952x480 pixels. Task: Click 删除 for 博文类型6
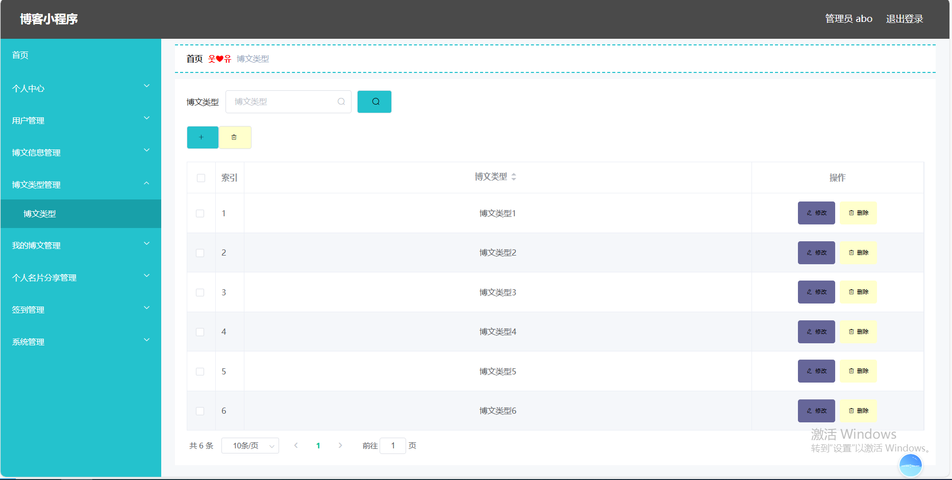tap(858, 411)
